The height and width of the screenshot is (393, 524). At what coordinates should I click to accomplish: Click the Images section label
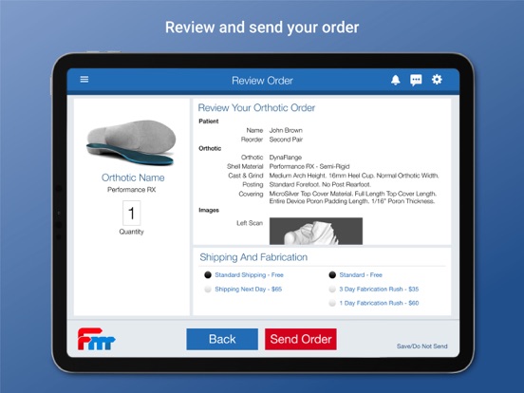click(x=209, y=210)
